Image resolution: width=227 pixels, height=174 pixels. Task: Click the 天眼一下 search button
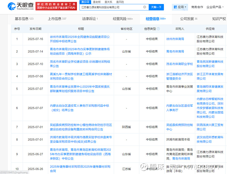coord(156,7)
